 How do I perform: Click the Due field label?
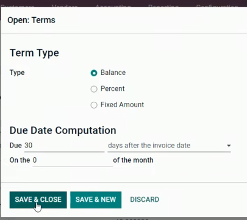click(x=16, y=146)
